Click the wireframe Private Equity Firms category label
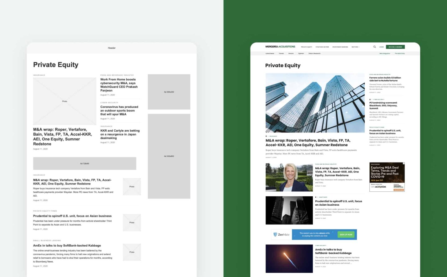The image size is (447, 277). pos(45,211)
